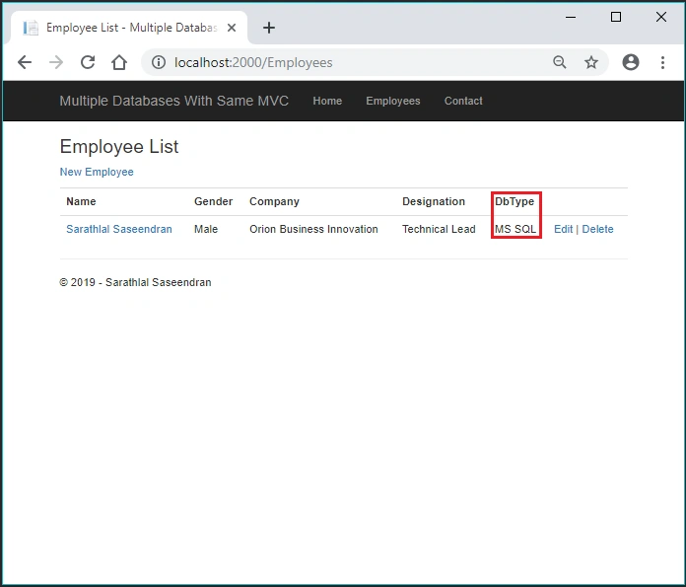Open Employees in the navbar
Screen dimensions: 686x587
pyautogui.click(x=393, y=101)
